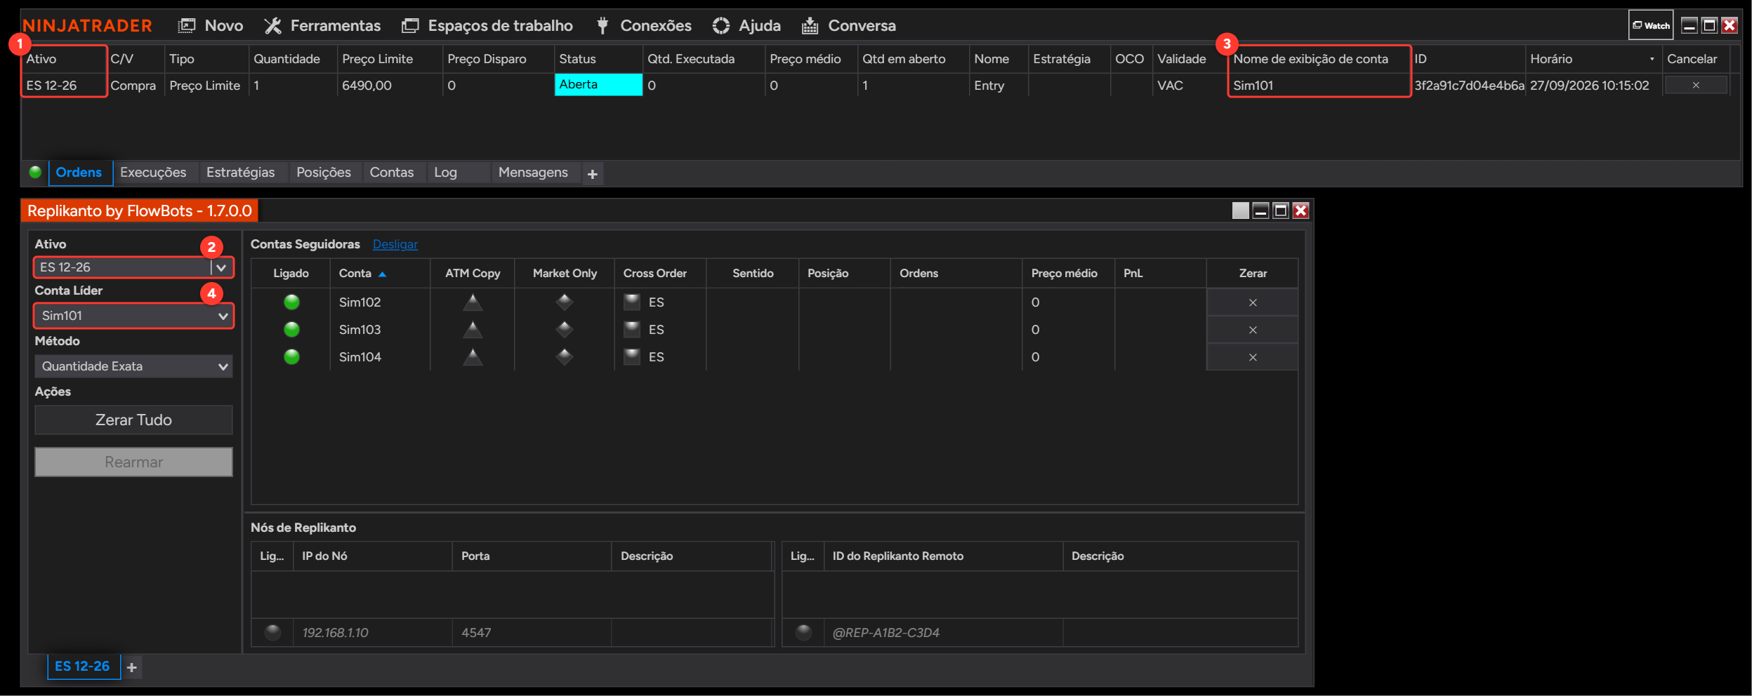The height and width of the screenshot is (696, 1752).
Task: Toggle Market Only diamond for Sim104
Action: pyautogui.click(x=565, y=357)
